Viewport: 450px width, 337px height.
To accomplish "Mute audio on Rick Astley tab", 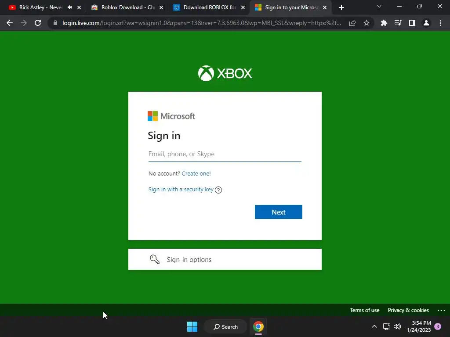I will point(70,7).
